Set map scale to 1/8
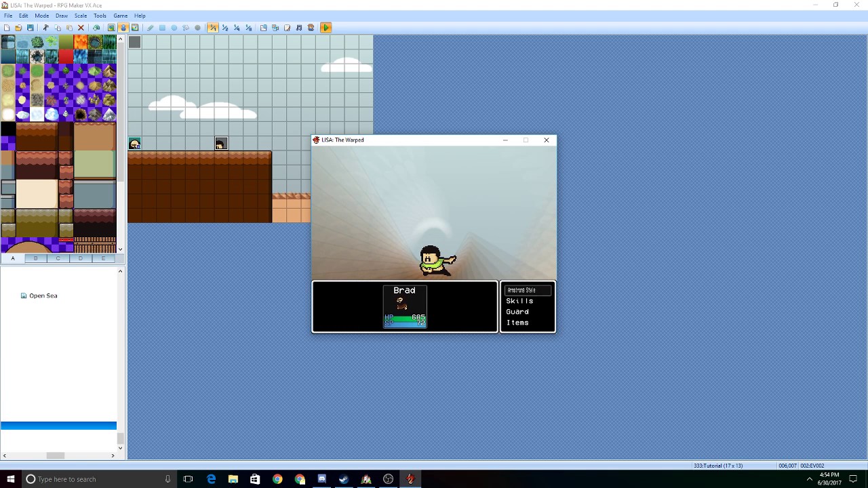 point(248,28)
